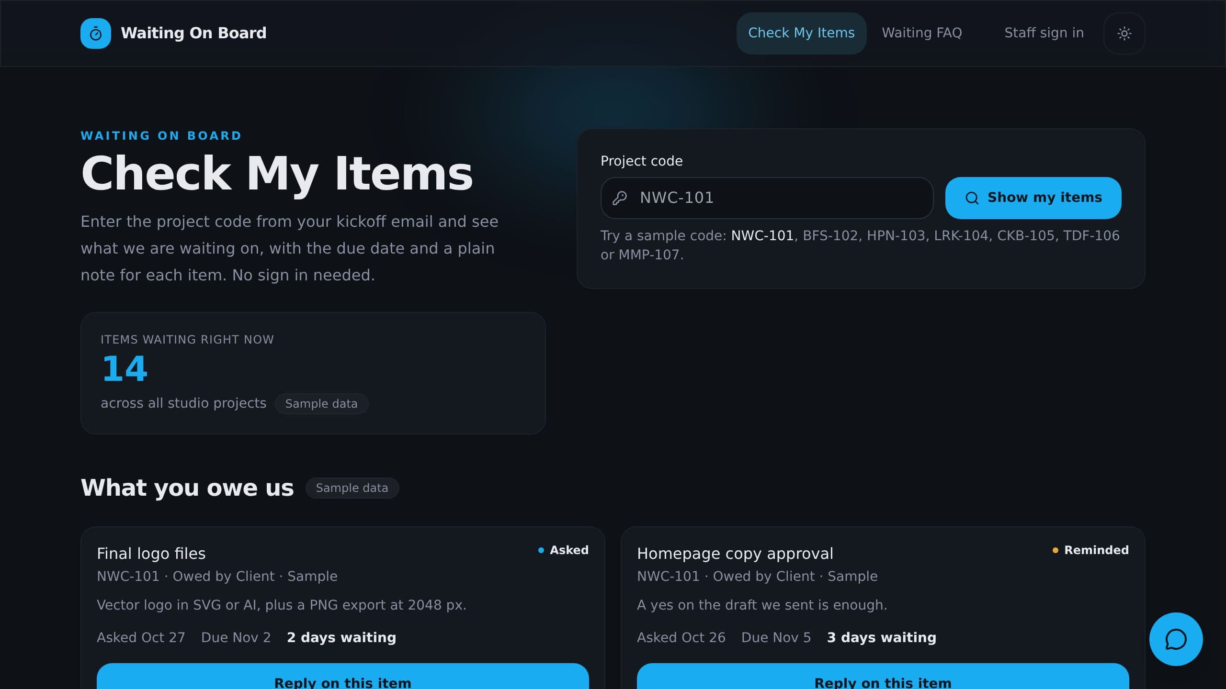Click the 3 days waiting label
Screen dimensions: 1226x689
(882, 637)
